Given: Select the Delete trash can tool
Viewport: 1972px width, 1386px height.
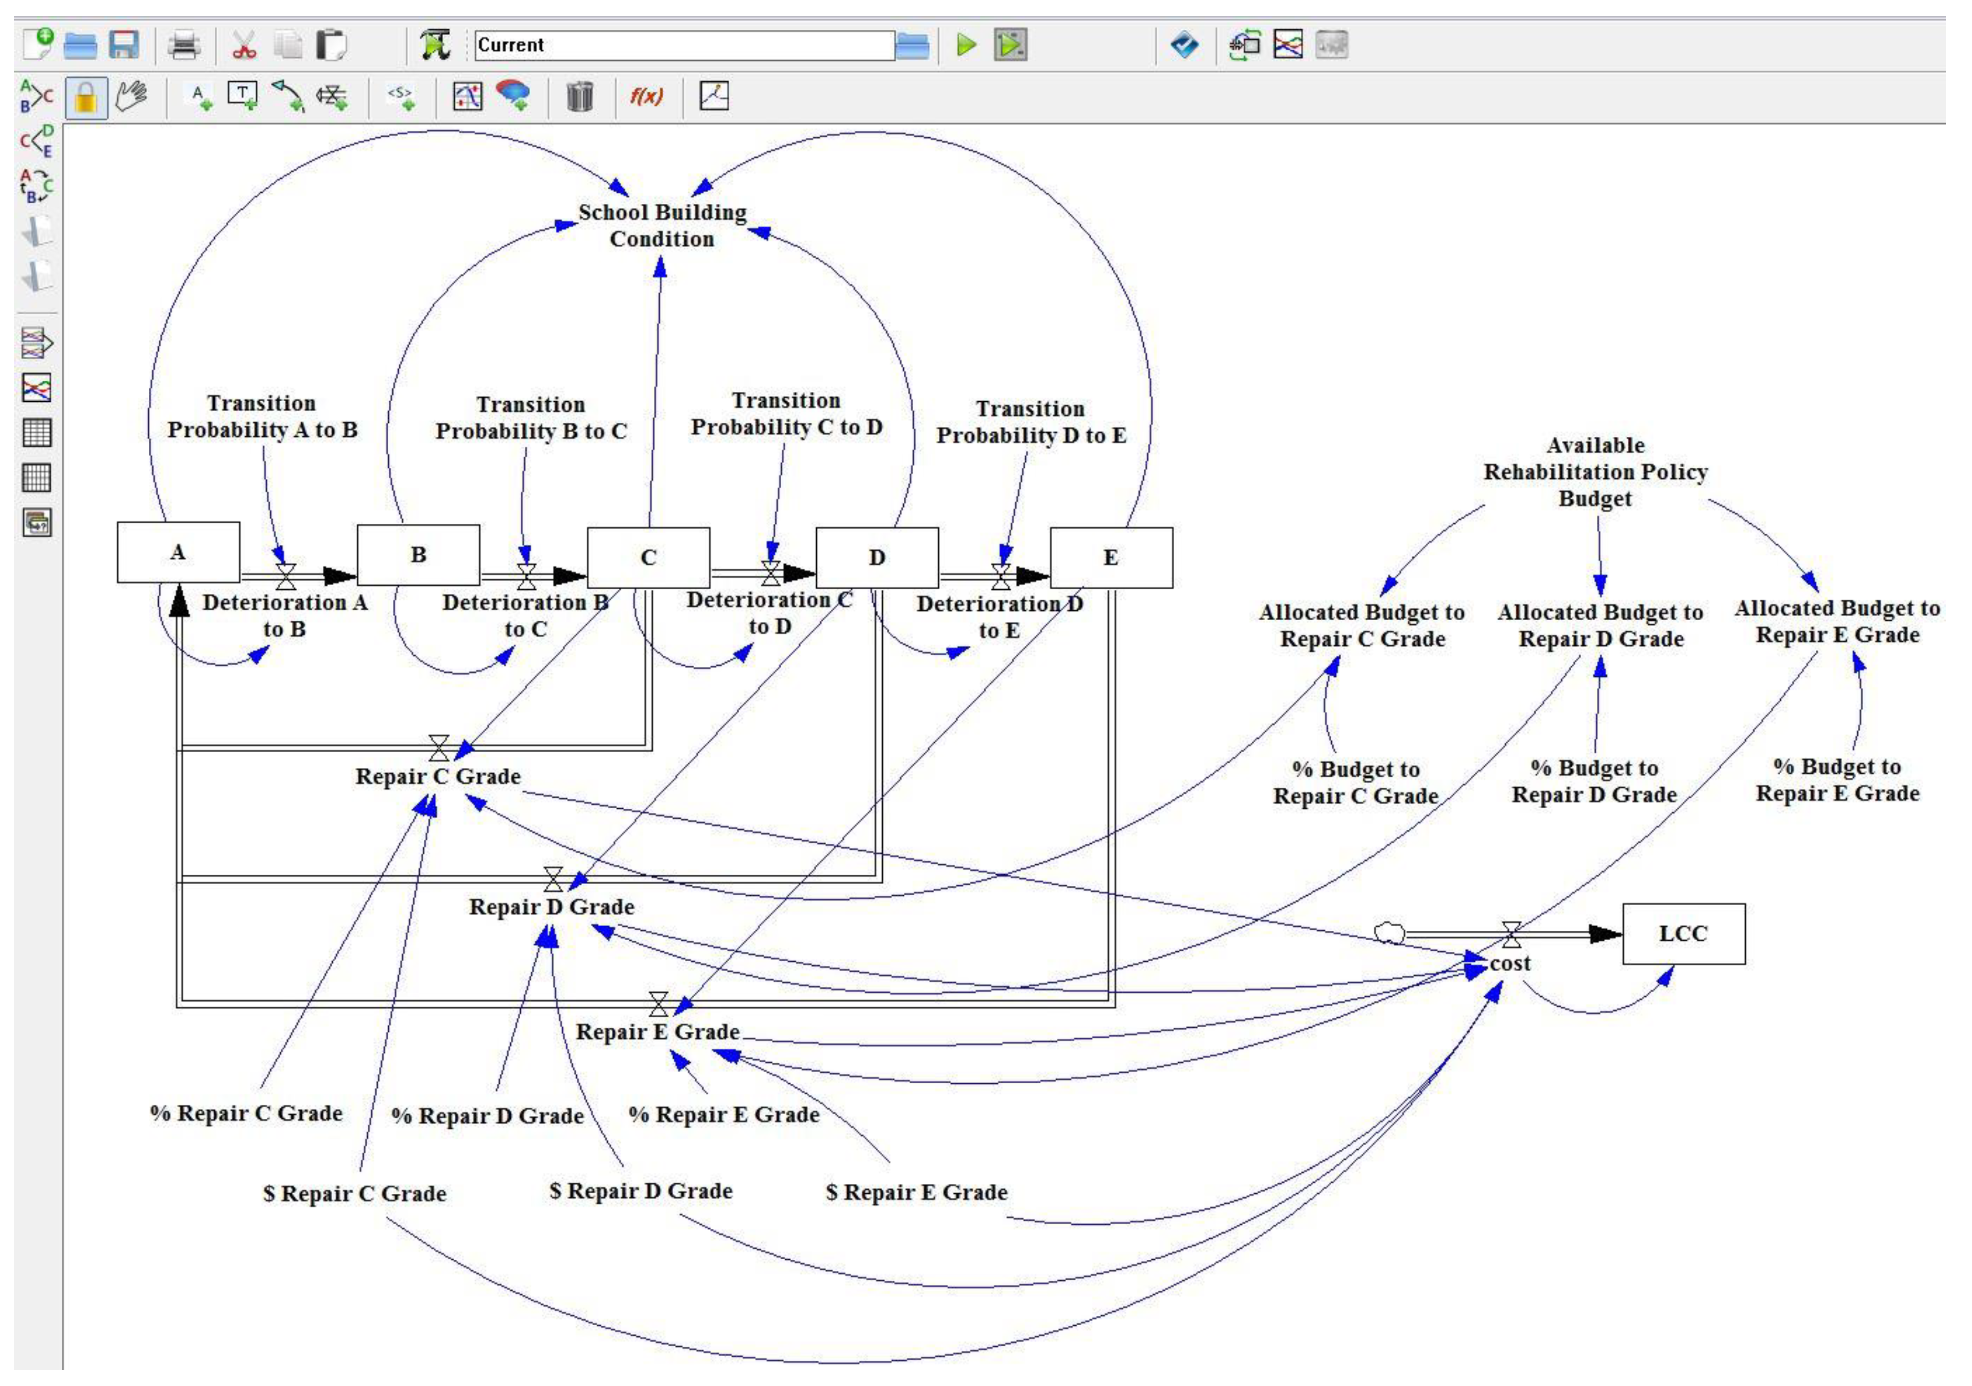Looking at the screenshot, I should coord(580,96).
